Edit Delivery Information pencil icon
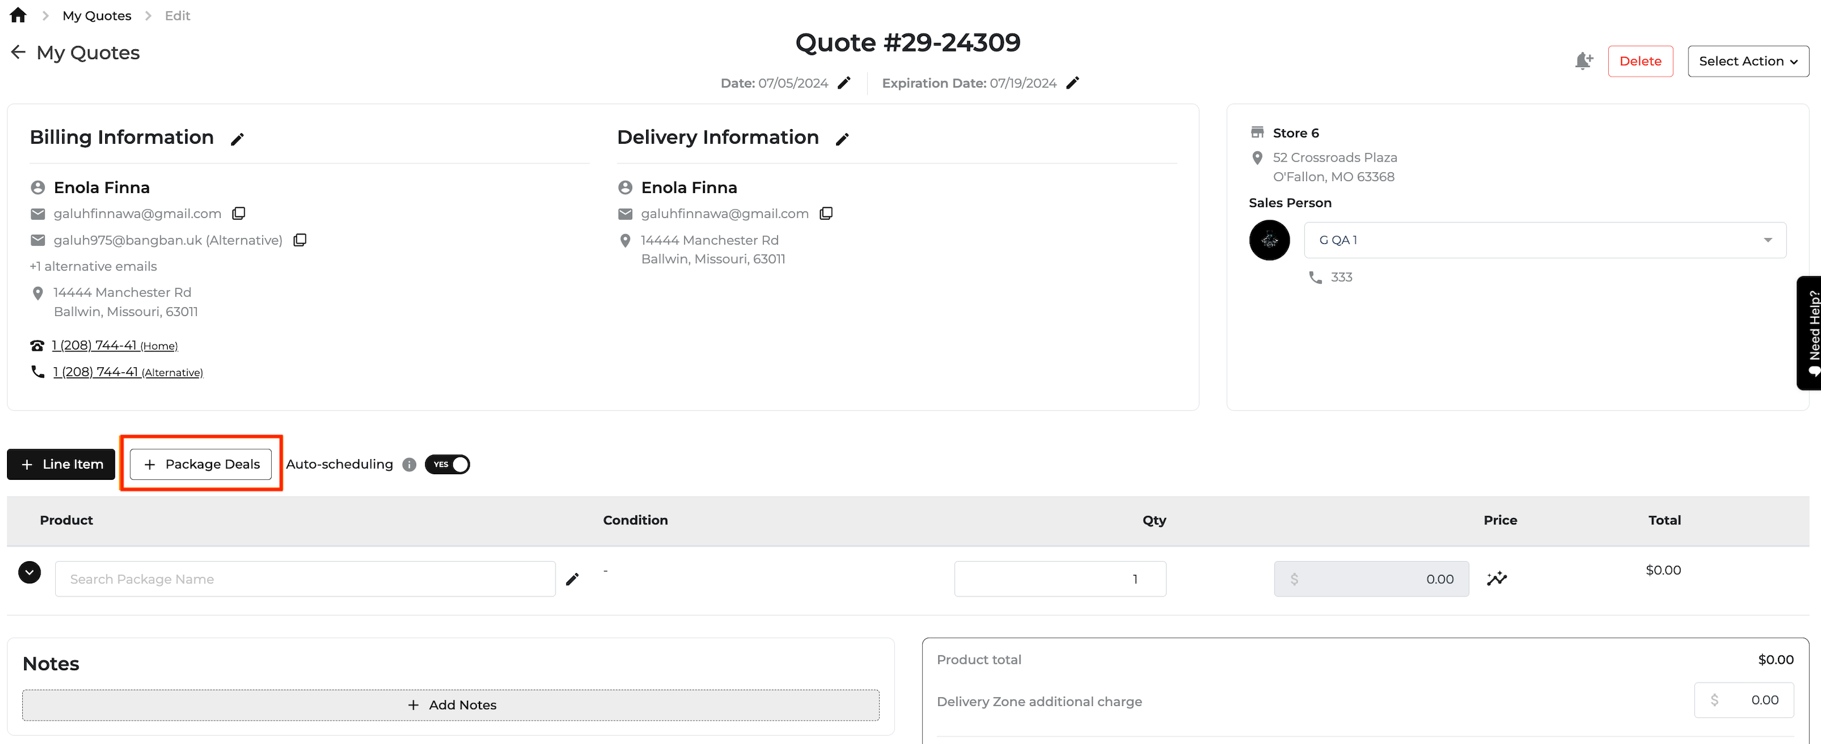 [x=842, y=139]
